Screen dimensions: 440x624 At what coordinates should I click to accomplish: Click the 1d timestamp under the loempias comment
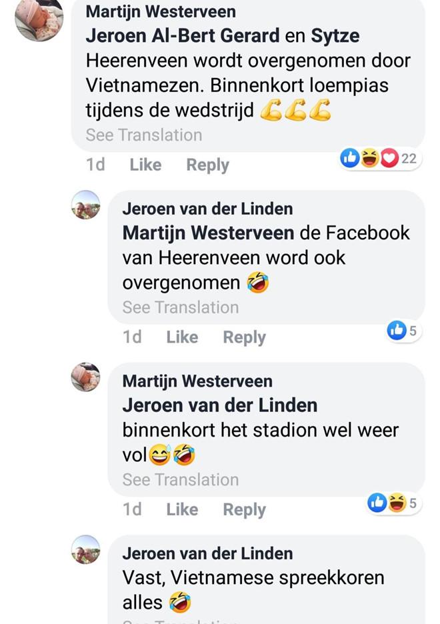95,165
